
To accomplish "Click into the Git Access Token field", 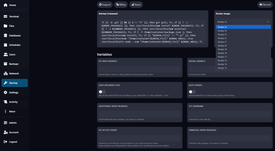I will (140, 138).
